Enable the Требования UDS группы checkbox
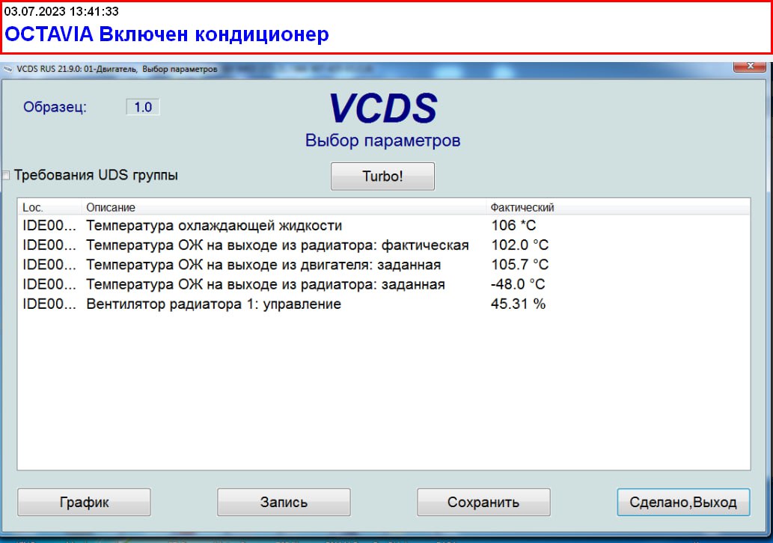Screen dimensions: 773x543 point(6,176)
